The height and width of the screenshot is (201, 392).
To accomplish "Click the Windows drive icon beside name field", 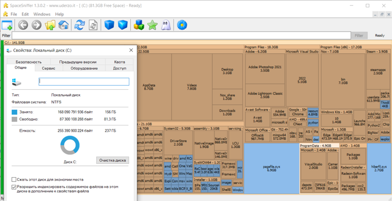I will tap(17, 82).
